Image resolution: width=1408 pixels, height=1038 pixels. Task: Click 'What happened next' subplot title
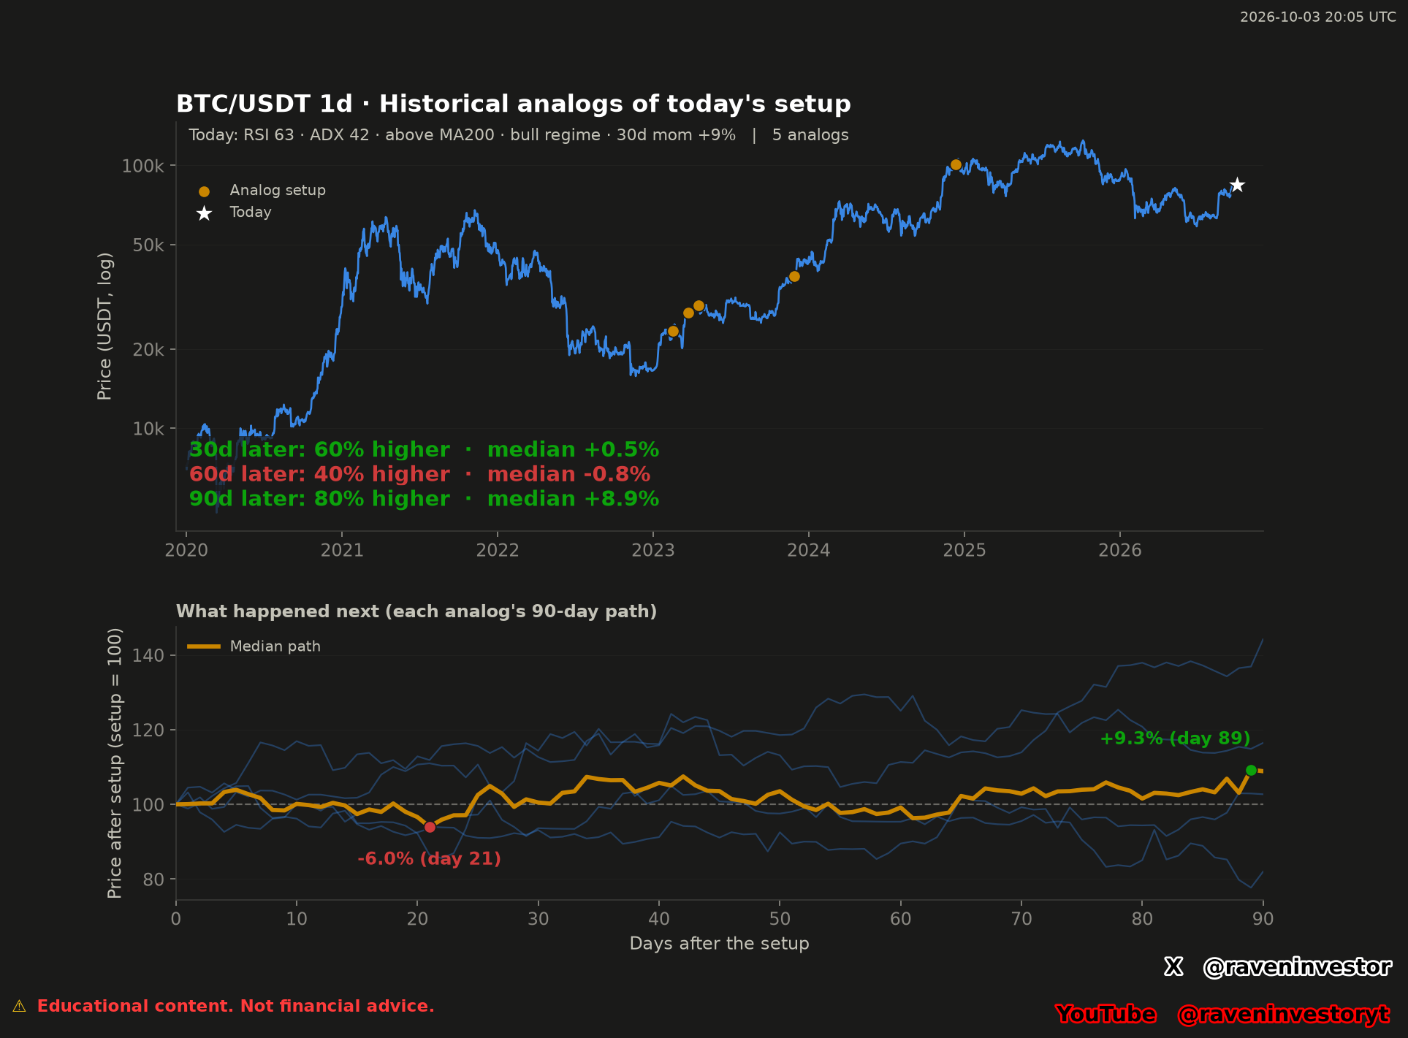click(x=416, y=611)
